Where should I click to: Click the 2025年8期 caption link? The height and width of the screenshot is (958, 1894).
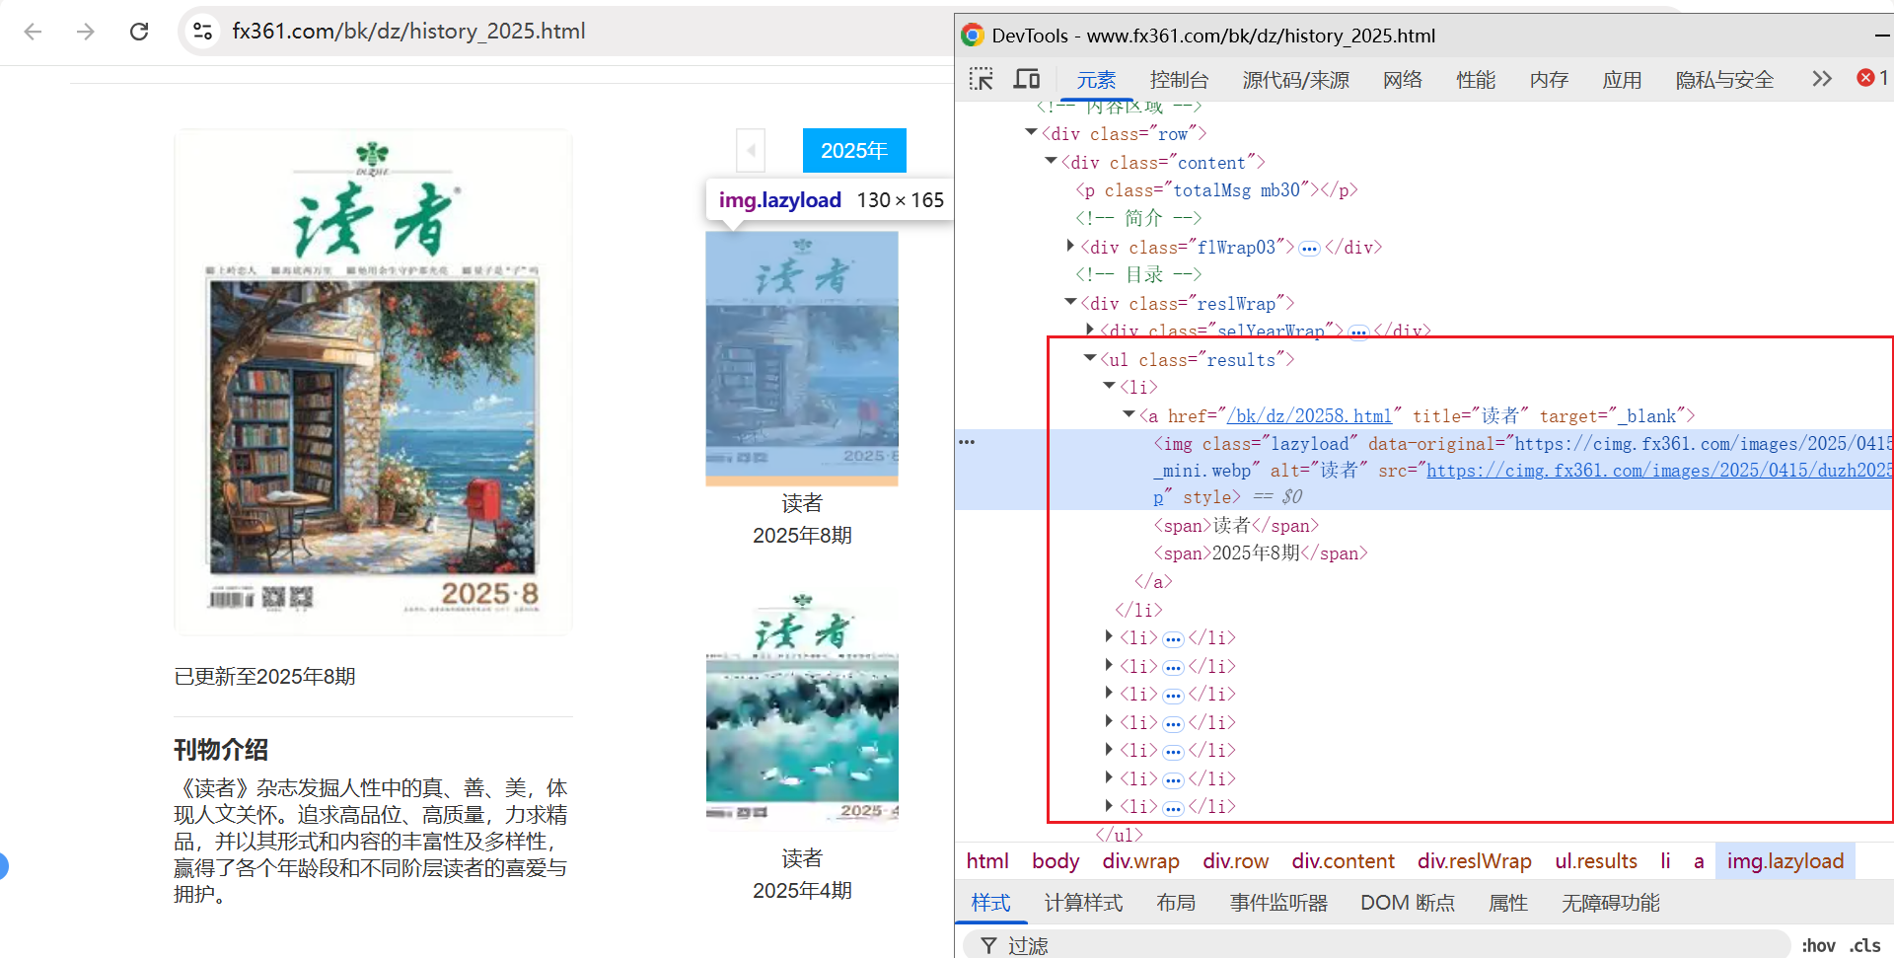(802, 536)
